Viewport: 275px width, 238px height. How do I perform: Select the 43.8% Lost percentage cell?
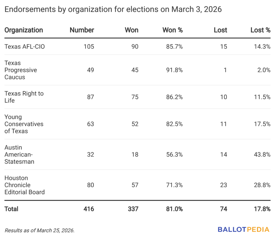click(262, 154)
